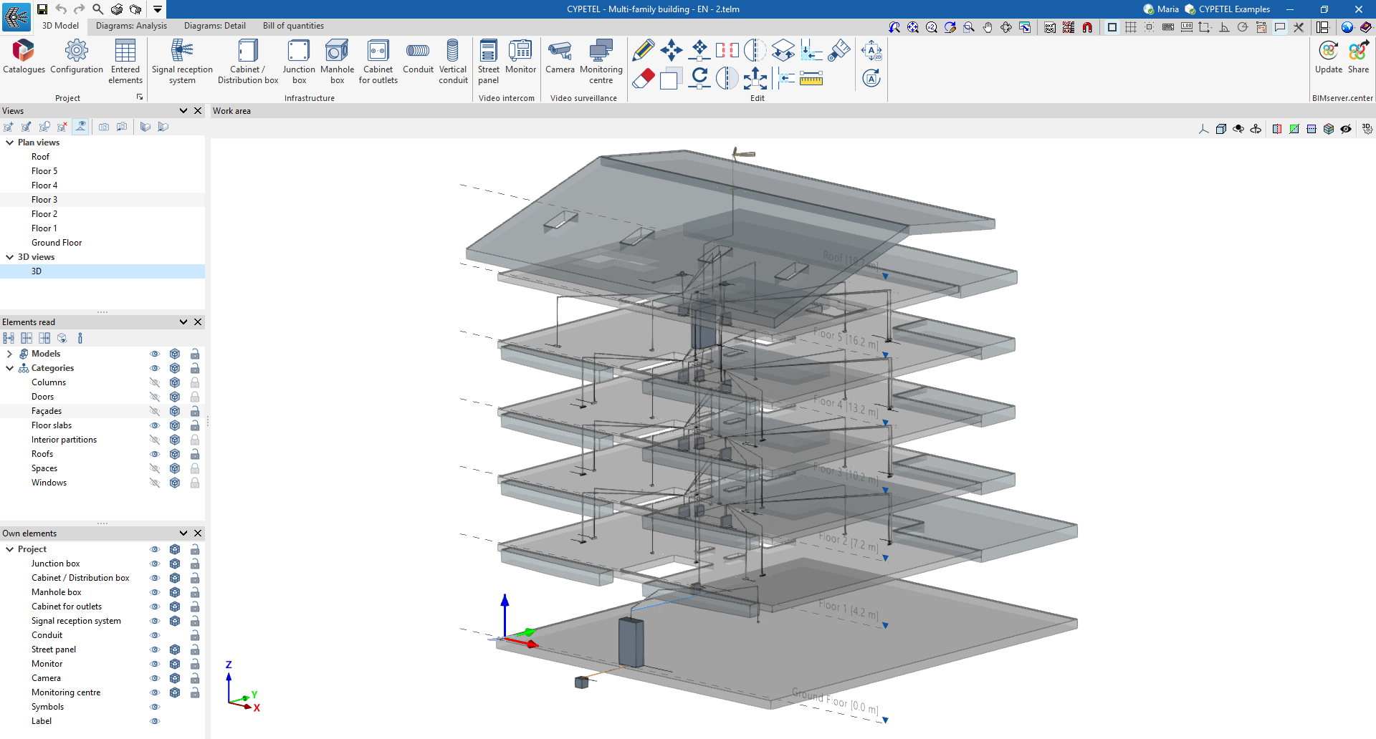Expand the Models node
This screenshot has height=739, width=1376.
coord(9,354)
